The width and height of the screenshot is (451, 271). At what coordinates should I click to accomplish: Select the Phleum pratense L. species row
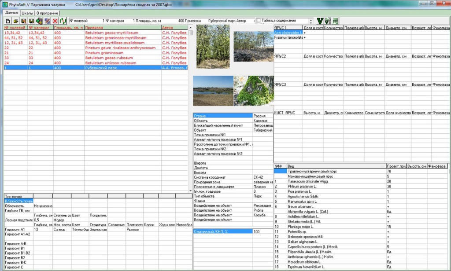361,187
